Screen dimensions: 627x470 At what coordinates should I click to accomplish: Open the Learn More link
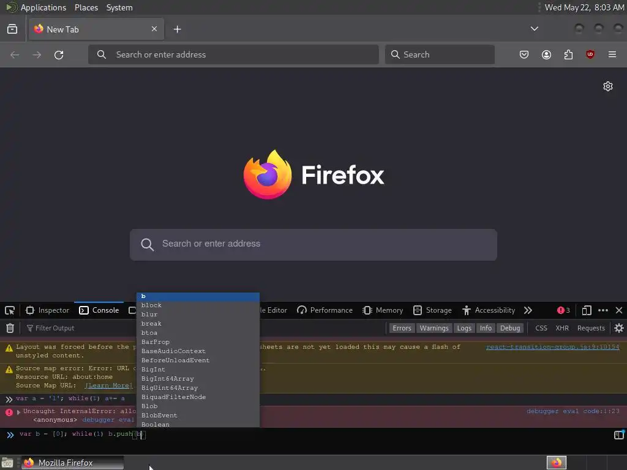click(x=109, y=386)
